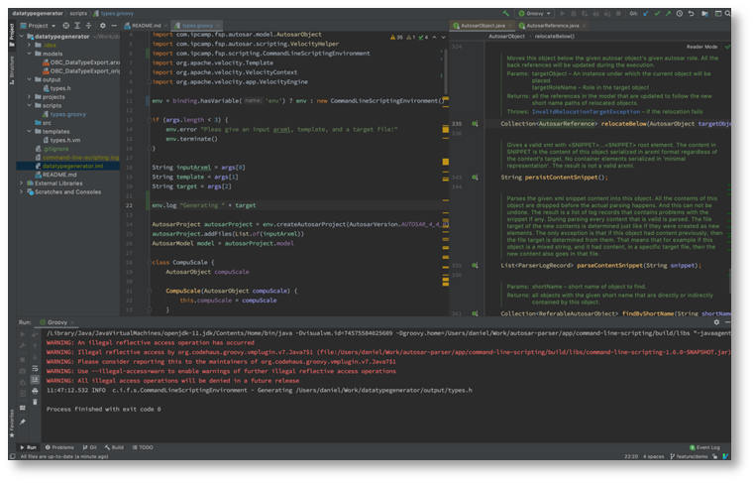Image resolution: width=754 pixels, height=483 pixels.
Task: Click the Git Commit checkmark icon
Action: point(657,14)
